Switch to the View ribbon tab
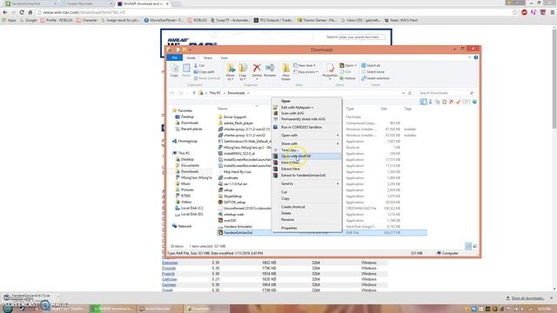 224,58
